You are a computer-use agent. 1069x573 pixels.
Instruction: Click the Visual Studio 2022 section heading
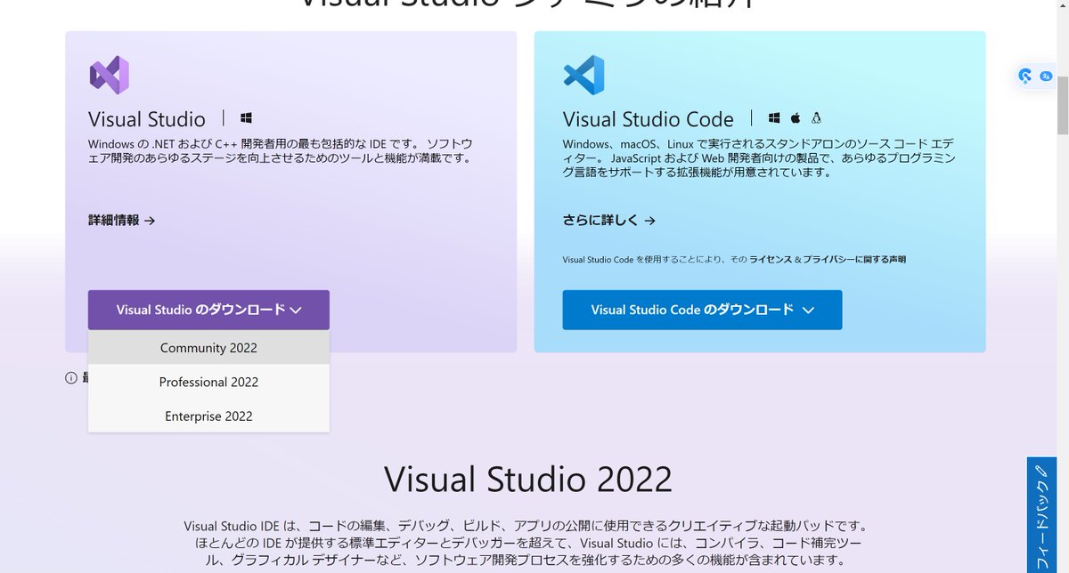(x=528, y=479)
